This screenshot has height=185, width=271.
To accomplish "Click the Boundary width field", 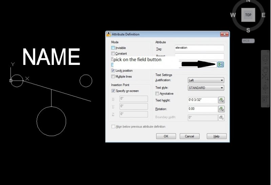I will 203,118.
